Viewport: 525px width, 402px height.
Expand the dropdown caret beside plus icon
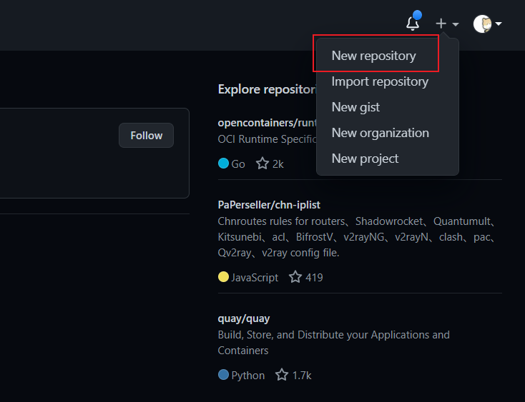click(x=456, y=24)
